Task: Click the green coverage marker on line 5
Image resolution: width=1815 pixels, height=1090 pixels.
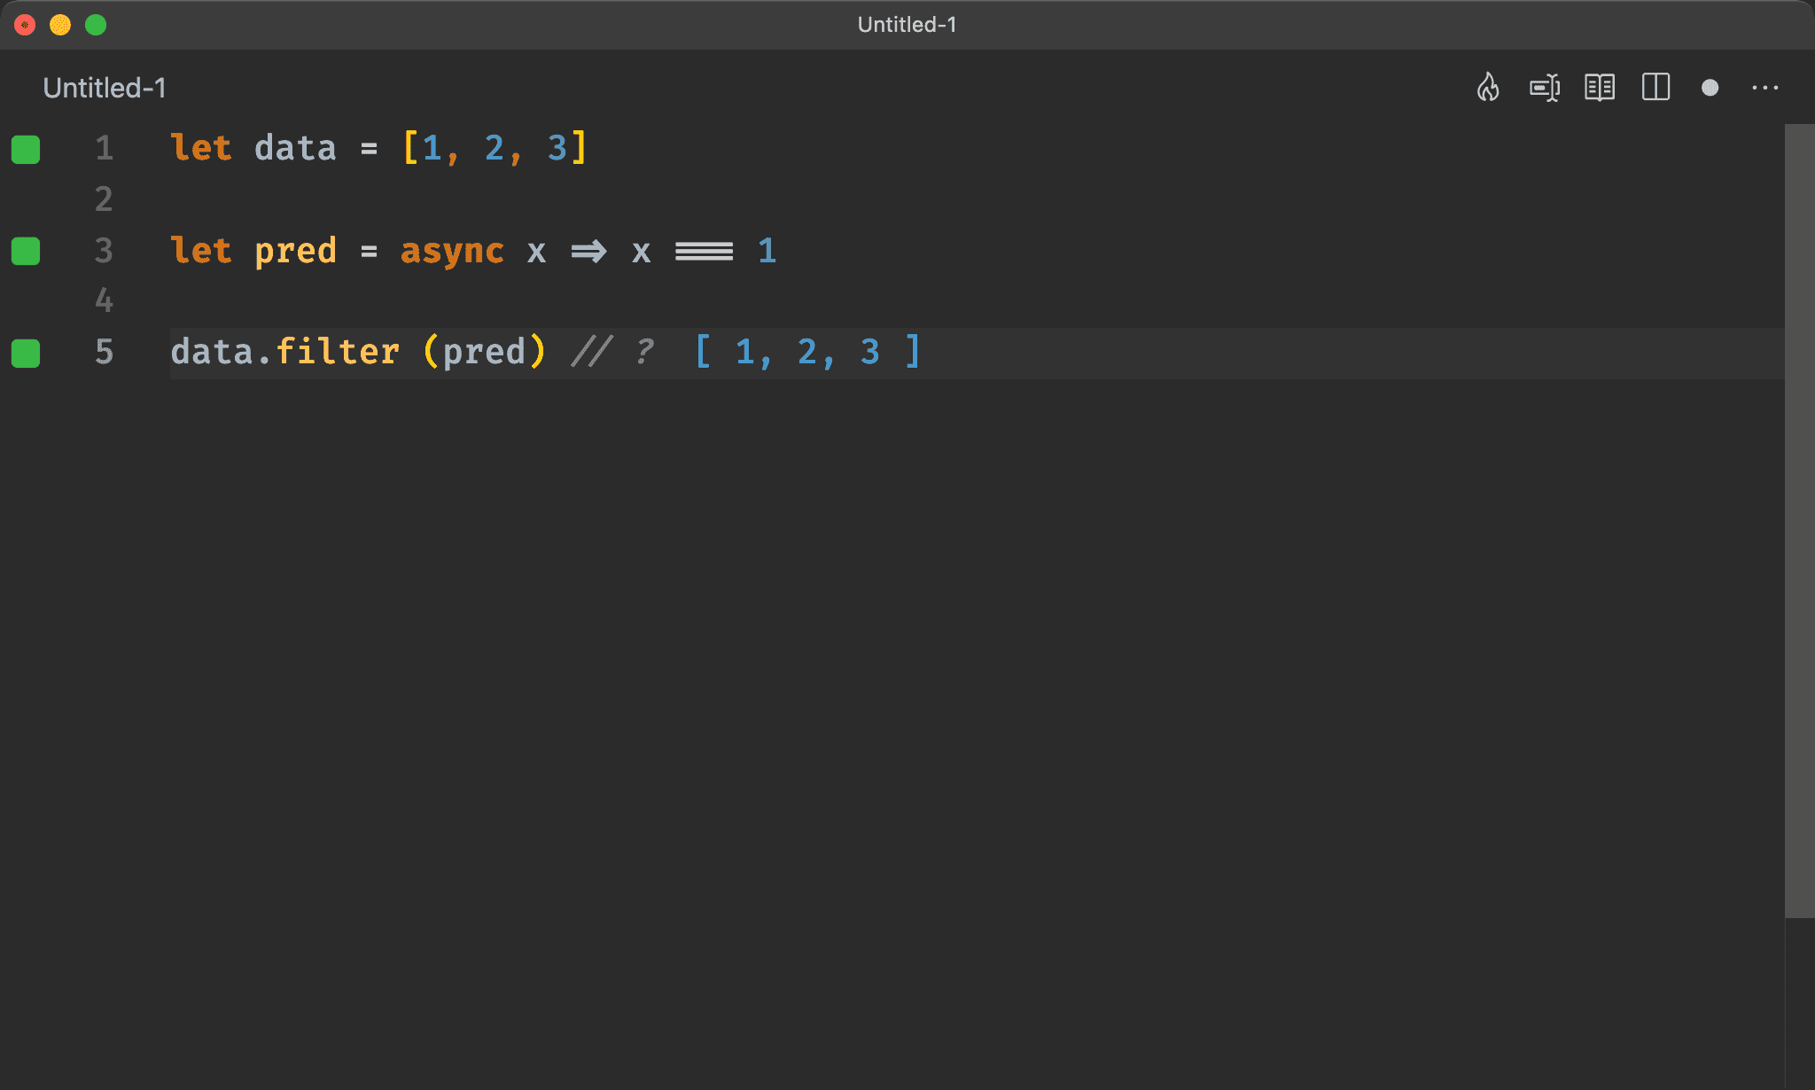Action: coord(26,353)
